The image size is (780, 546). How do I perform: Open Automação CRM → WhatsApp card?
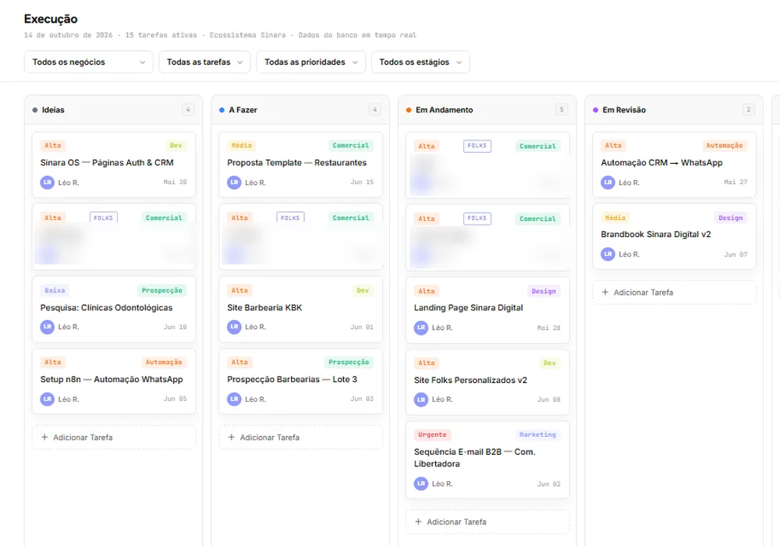[x=675, y=165]
